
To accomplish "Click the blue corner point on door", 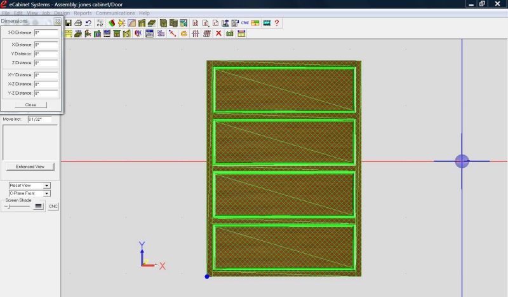I will [x=207, y=277].
